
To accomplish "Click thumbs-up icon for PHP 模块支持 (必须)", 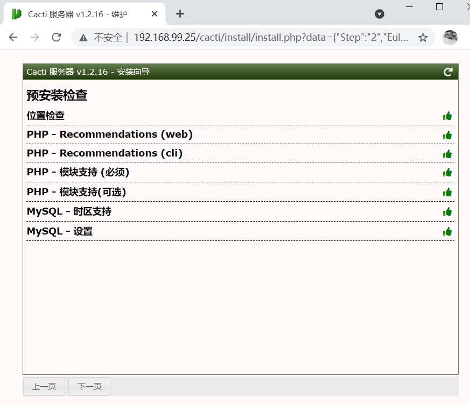I will tap(447, 173).
